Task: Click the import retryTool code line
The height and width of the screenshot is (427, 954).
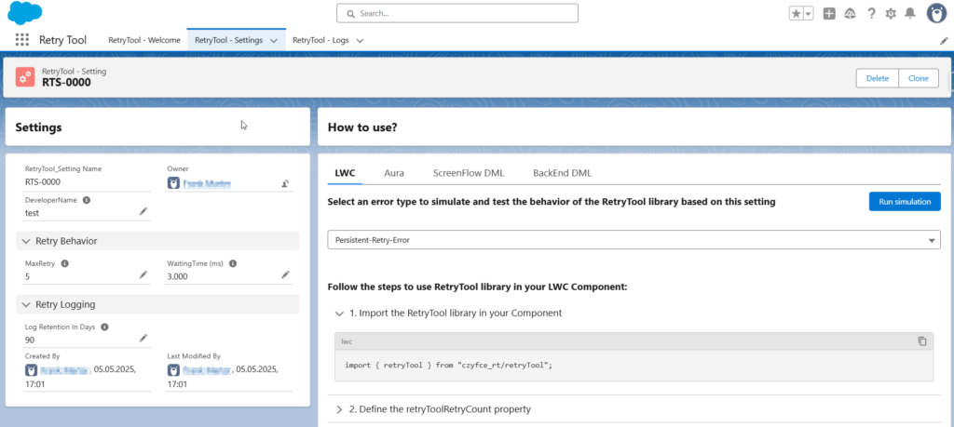Action: (448, 365)
